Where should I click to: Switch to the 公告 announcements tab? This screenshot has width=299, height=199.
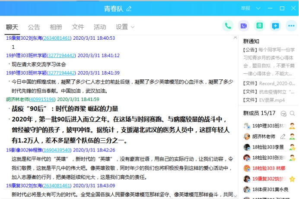[34, 27]
